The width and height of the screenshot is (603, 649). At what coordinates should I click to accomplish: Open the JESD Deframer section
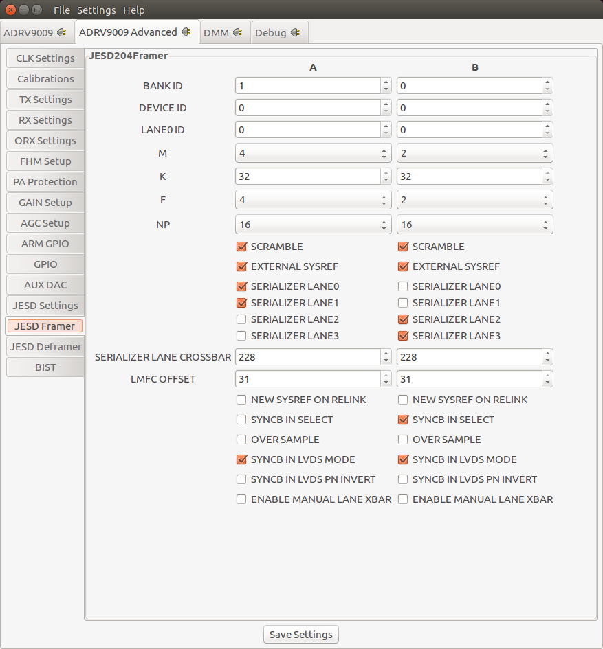(45, 346)
